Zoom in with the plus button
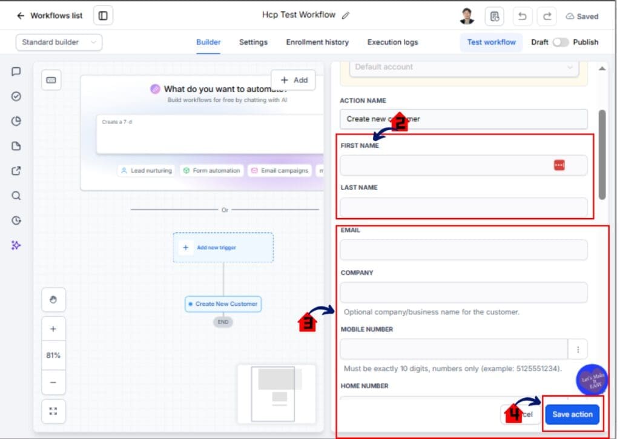Viewport: 620px width, 439px height. (x=53, y=329)
